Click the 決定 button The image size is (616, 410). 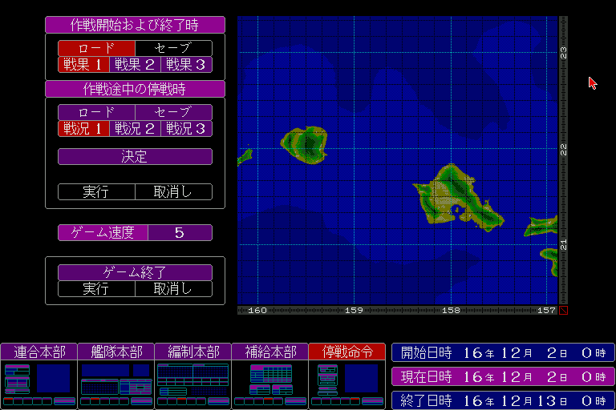[135, 156]
